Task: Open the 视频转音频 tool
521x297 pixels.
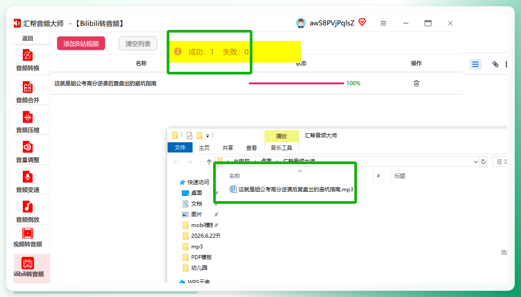Action: (28, 238)
